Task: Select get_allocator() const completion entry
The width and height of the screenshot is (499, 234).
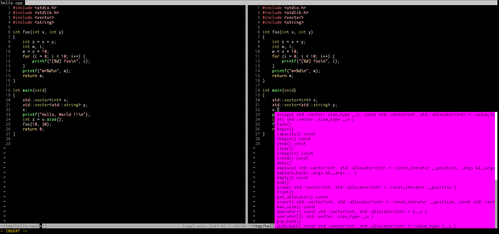Action: (x=385, y=197)
